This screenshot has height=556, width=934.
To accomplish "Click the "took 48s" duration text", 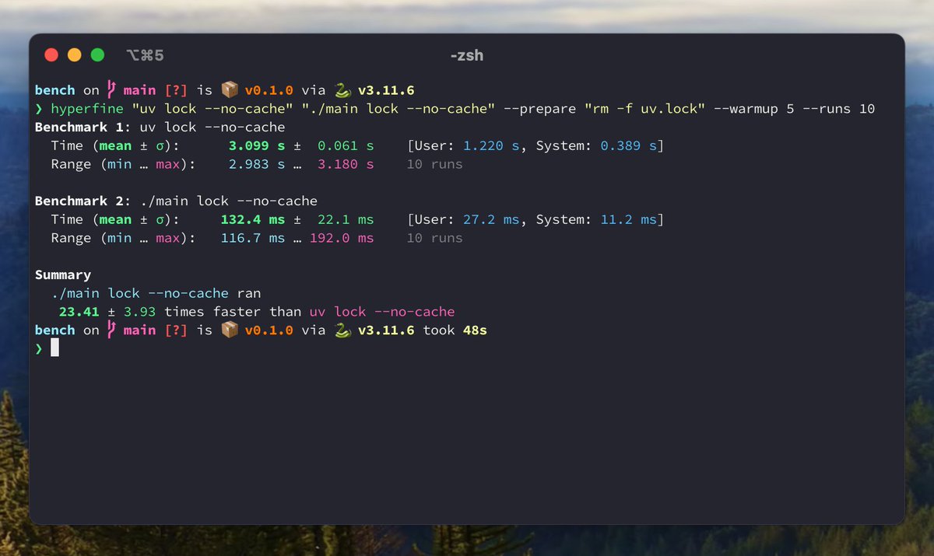I will coord(455,330).
